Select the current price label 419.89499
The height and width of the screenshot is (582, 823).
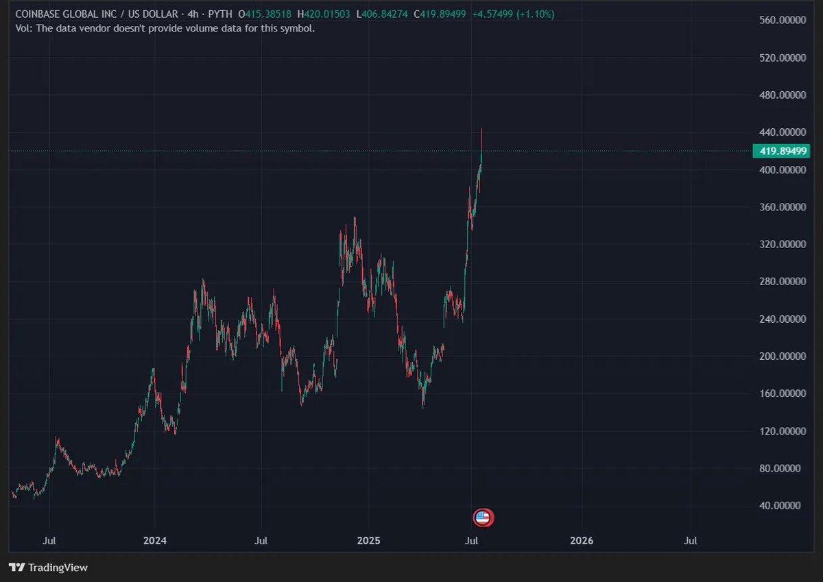coord(780,151)
